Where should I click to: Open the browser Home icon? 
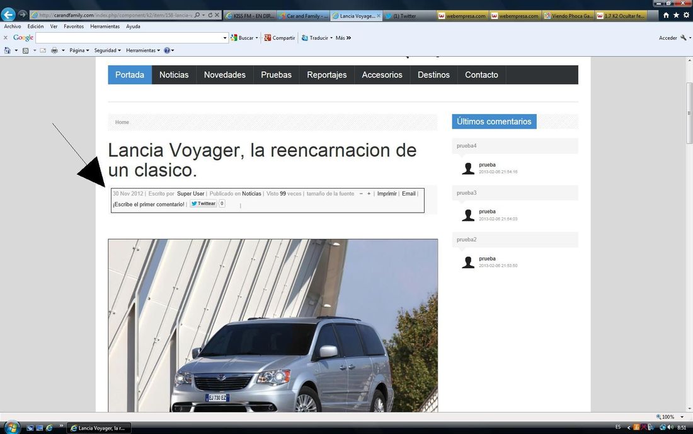tap(666, 15)
